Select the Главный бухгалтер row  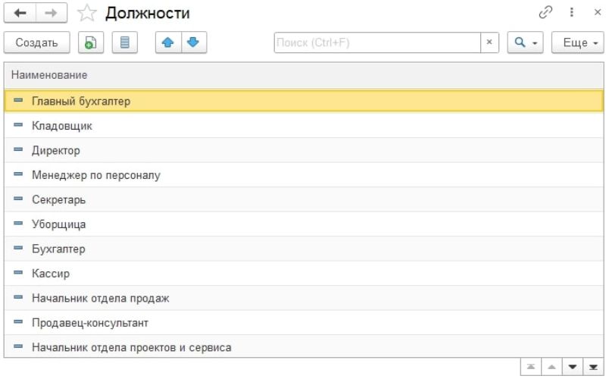coord(304,101)
